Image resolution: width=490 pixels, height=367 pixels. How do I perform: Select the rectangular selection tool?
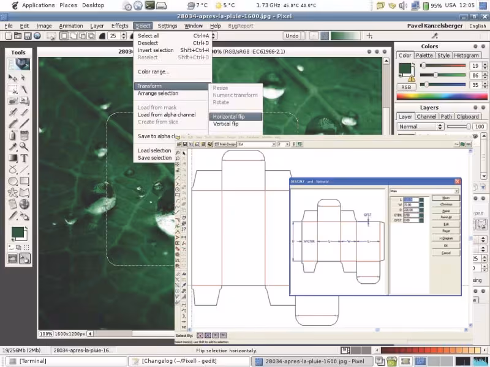[13, 89]
